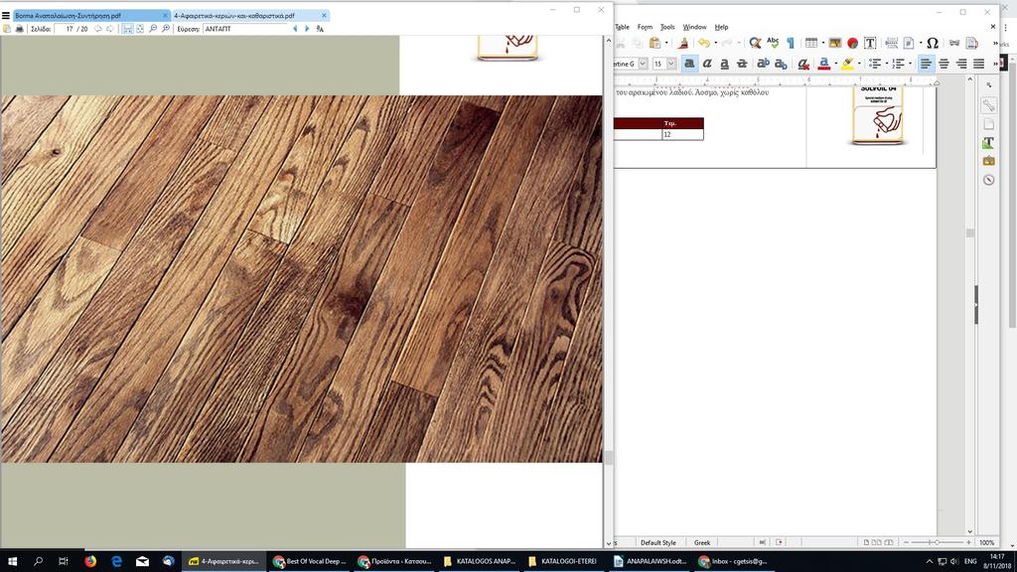Click the PDF page number field

pos(66,29)
